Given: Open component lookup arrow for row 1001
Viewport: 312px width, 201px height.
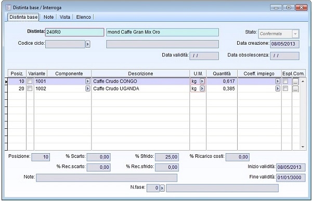Looking at the screenshot, I should pos(87,82).
